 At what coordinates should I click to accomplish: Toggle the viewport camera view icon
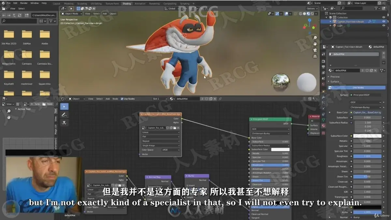[x=315, y=50]
